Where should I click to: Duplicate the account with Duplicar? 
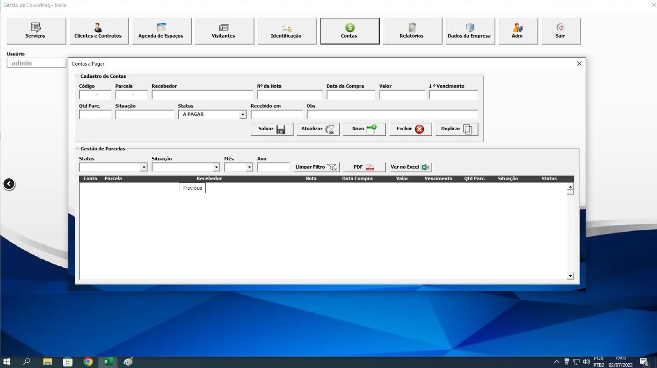pyautogui.click(x=457, y=129)
